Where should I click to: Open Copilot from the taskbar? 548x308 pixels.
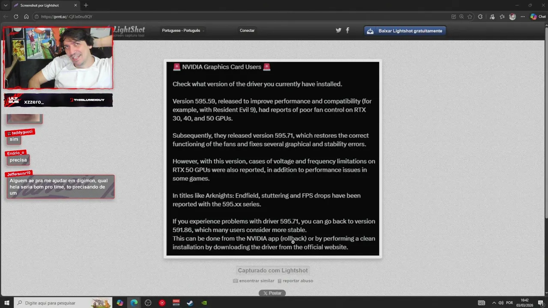pos(120,303)
